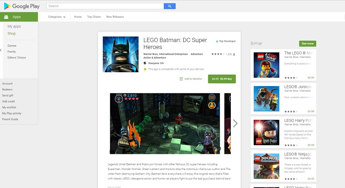The height and width of the screenshot is (188, 345).
Task: Collapse the left sidebar arrow
Action: 1,50
